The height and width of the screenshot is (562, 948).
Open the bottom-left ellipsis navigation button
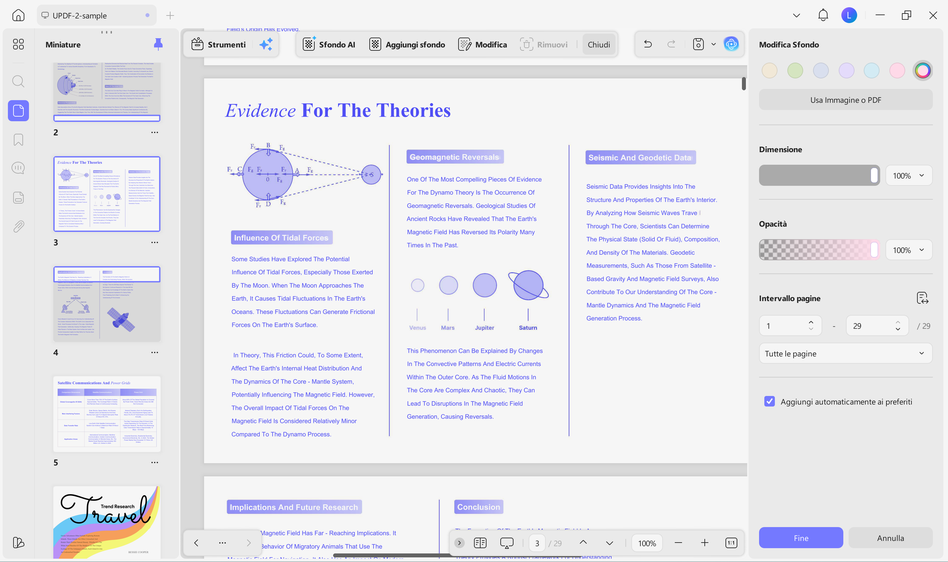click(x=222, y=543)
